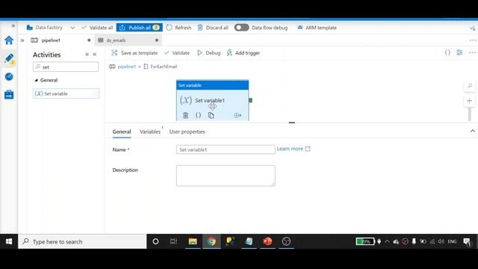478x269 pixels.
Task: Click the canvas zoom slider
Action: (470, 114)
